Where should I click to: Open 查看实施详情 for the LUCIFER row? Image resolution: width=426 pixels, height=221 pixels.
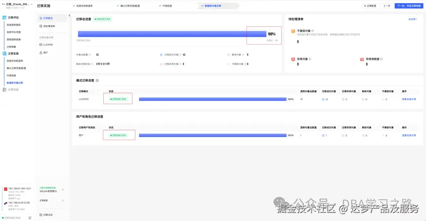(409, 99)
